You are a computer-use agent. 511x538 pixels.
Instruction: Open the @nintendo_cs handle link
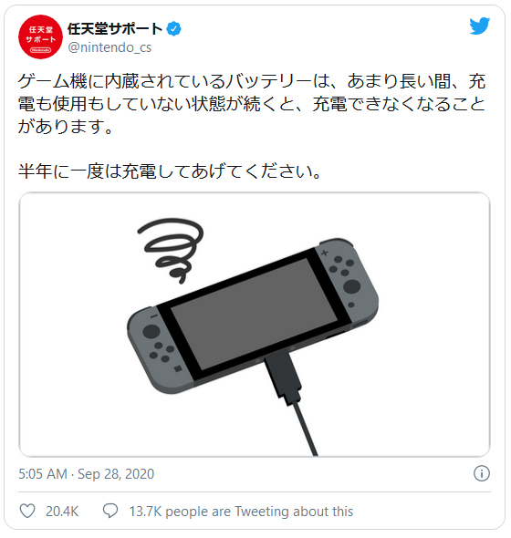(x=109, y=47)
